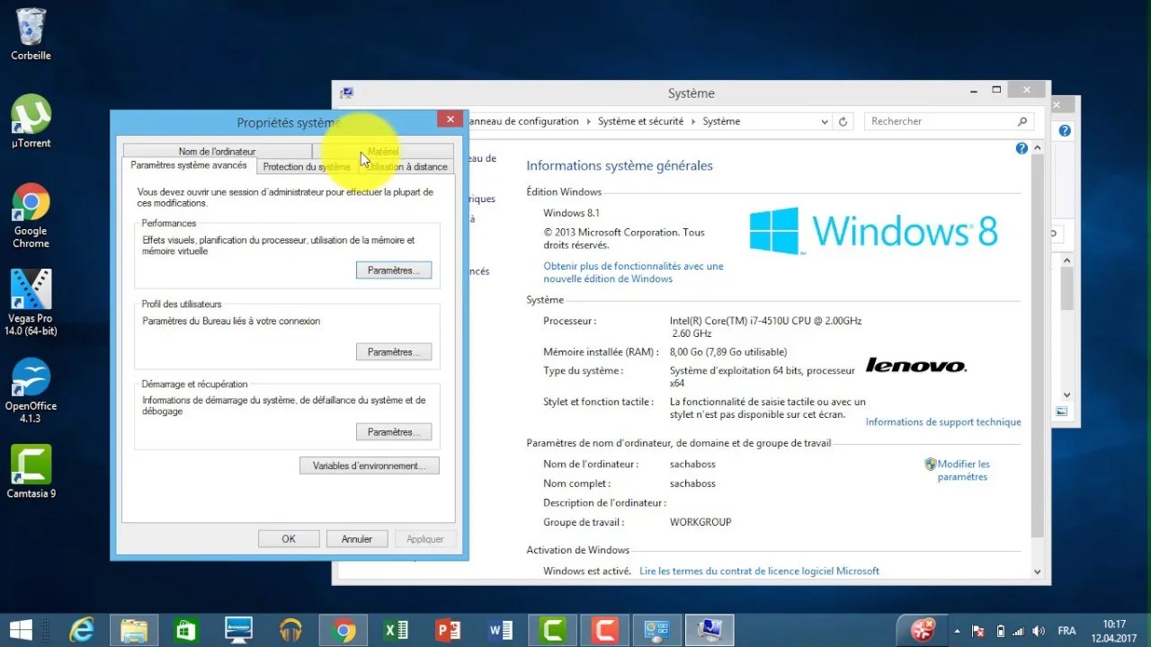Cancel the dialog with Annuler

(357, 539)
